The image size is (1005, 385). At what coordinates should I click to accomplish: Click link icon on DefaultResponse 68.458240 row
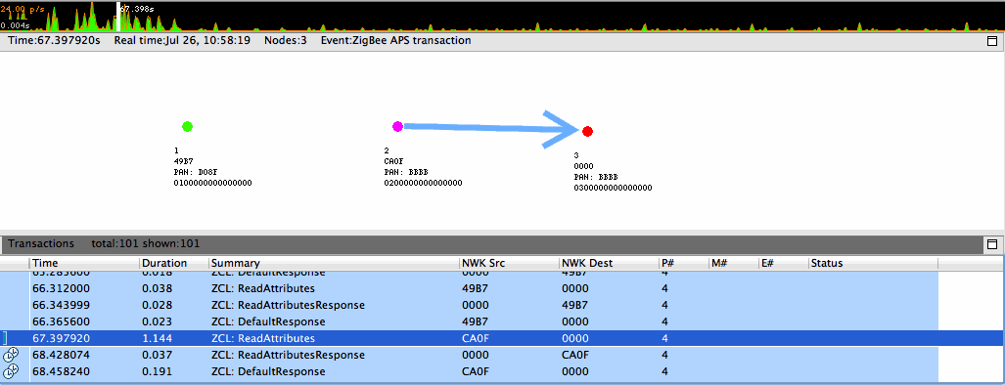(11, 371)
